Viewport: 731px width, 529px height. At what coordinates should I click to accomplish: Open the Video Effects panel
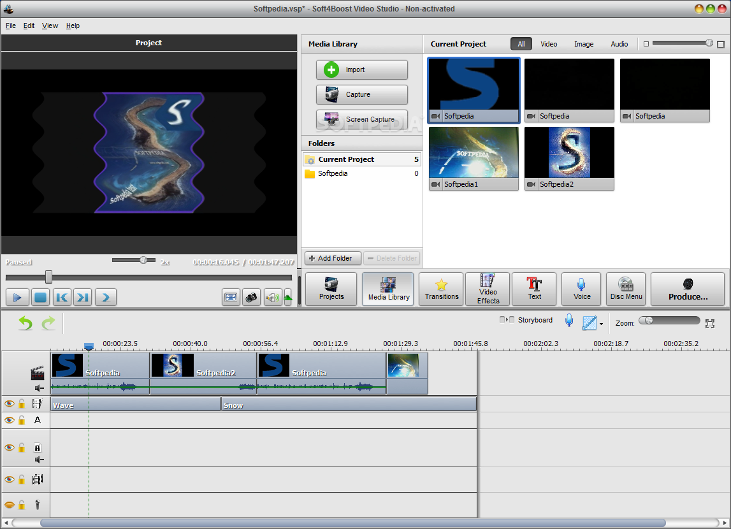pos(488,289)
